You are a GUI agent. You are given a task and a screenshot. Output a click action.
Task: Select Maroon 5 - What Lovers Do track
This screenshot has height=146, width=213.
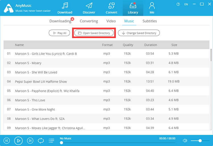[106, 119]
